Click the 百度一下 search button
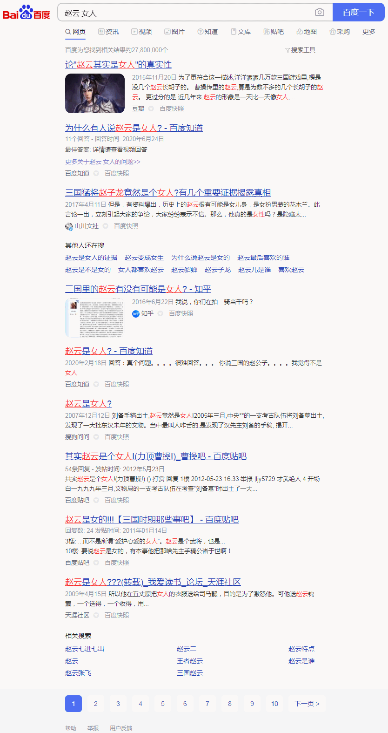This screenshot has width=388, height=733. (x=358, y=13)
